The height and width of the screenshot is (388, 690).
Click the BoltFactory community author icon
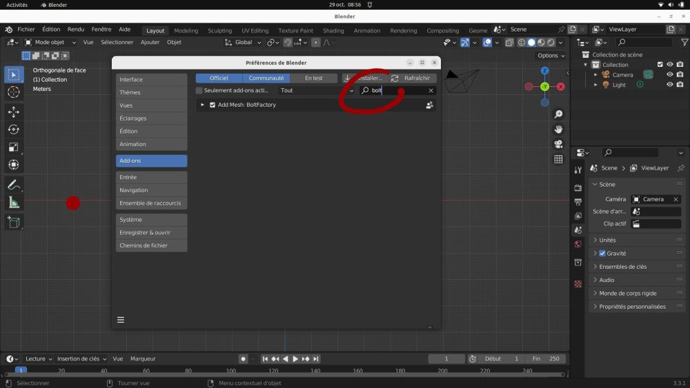pos(429,105)
